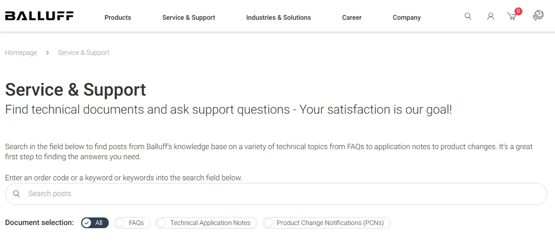Click the breadcrumb chevron separator
Image resolution: width=555 pixels, height=252 pixels.
click(48, 53)
